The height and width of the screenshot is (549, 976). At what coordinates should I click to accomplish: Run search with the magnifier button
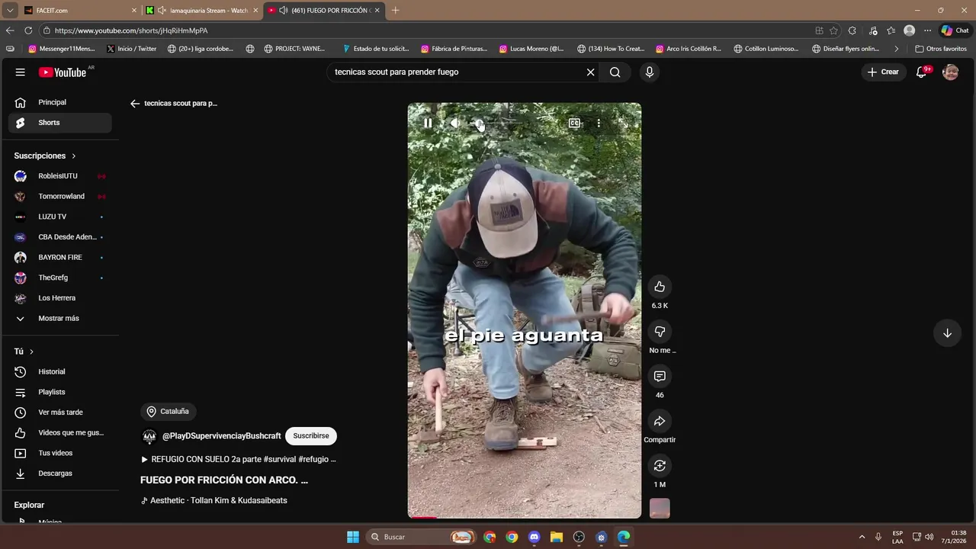615,72
